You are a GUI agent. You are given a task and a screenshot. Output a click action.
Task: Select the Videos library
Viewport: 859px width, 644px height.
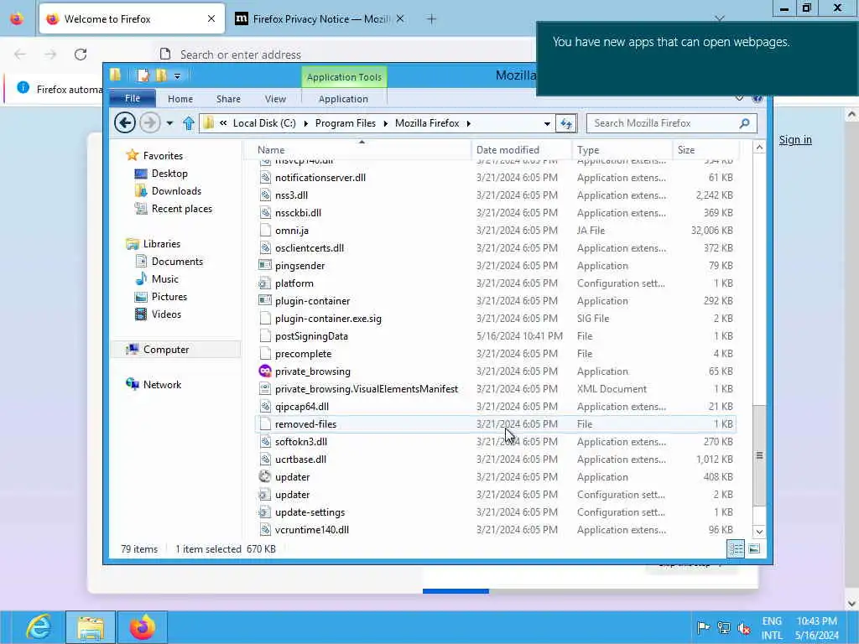click(x=166, y=314)
